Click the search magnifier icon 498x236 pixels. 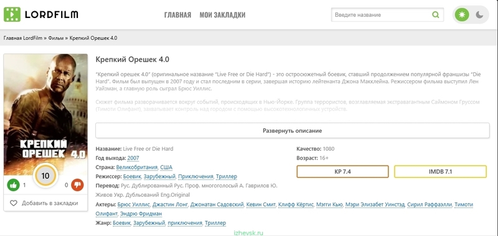(x=435, y=14)
